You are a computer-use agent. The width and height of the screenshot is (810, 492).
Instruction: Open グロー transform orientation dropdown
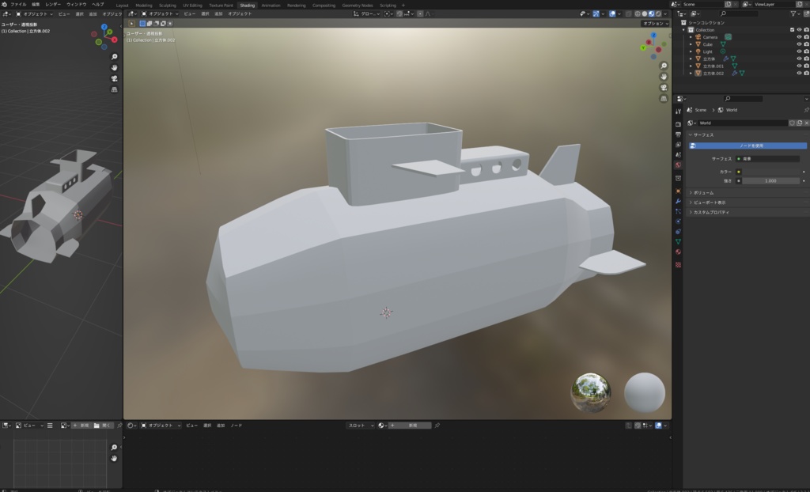coord(367,14)
